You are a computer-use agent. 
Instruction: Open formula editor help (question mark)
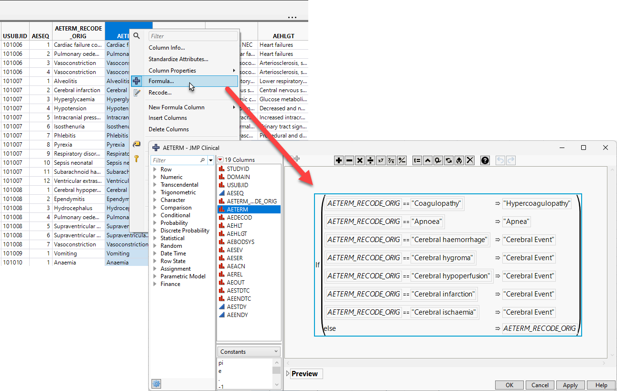[485, 160]
